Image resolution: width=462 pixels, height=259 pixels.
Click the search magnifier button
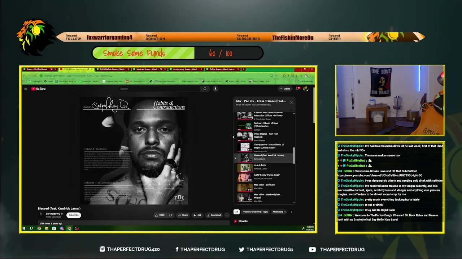click(x=205, y=89)
